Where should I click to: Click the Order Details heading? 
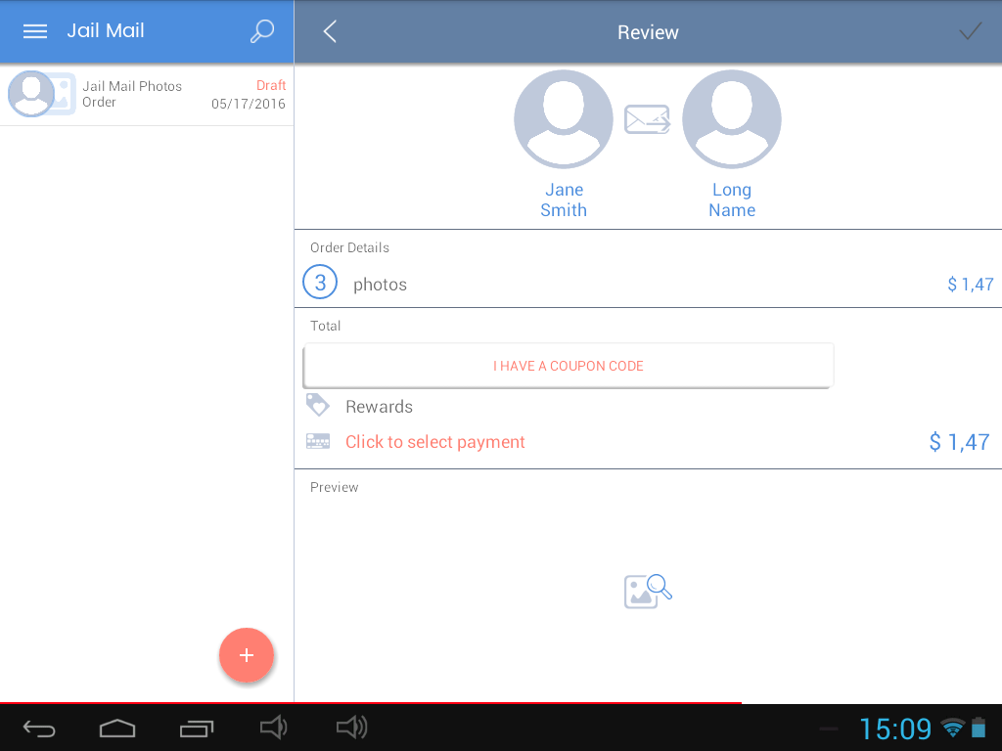tap(349, 247)
